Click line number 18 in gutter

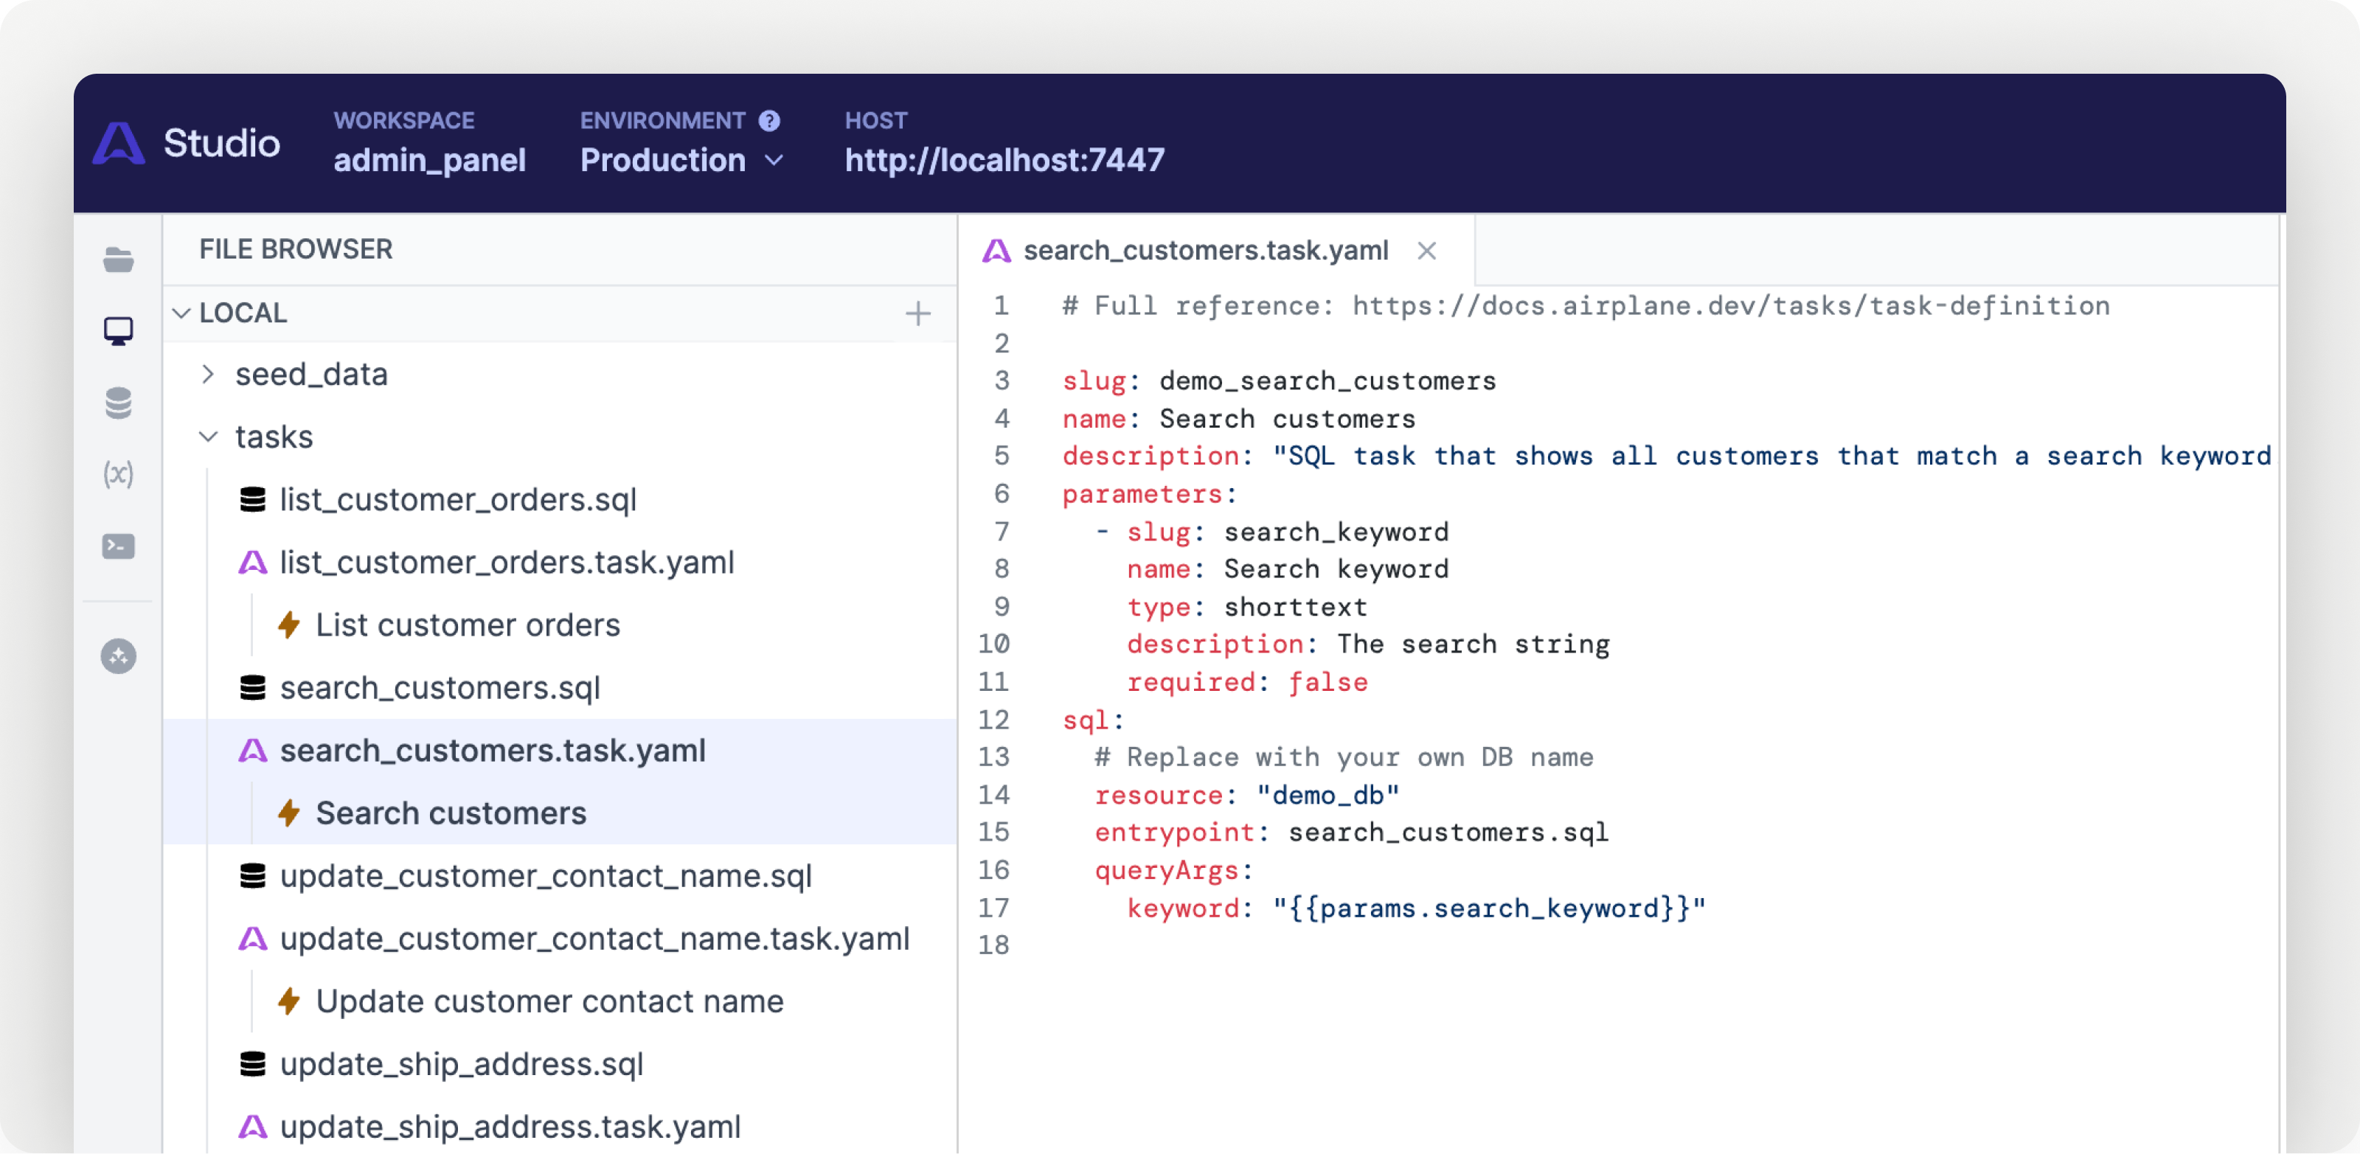(x=994, y=945)
